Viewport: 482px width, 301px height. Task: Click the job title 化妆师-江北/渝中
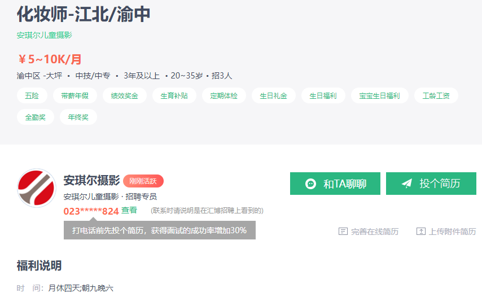(84, 14)
